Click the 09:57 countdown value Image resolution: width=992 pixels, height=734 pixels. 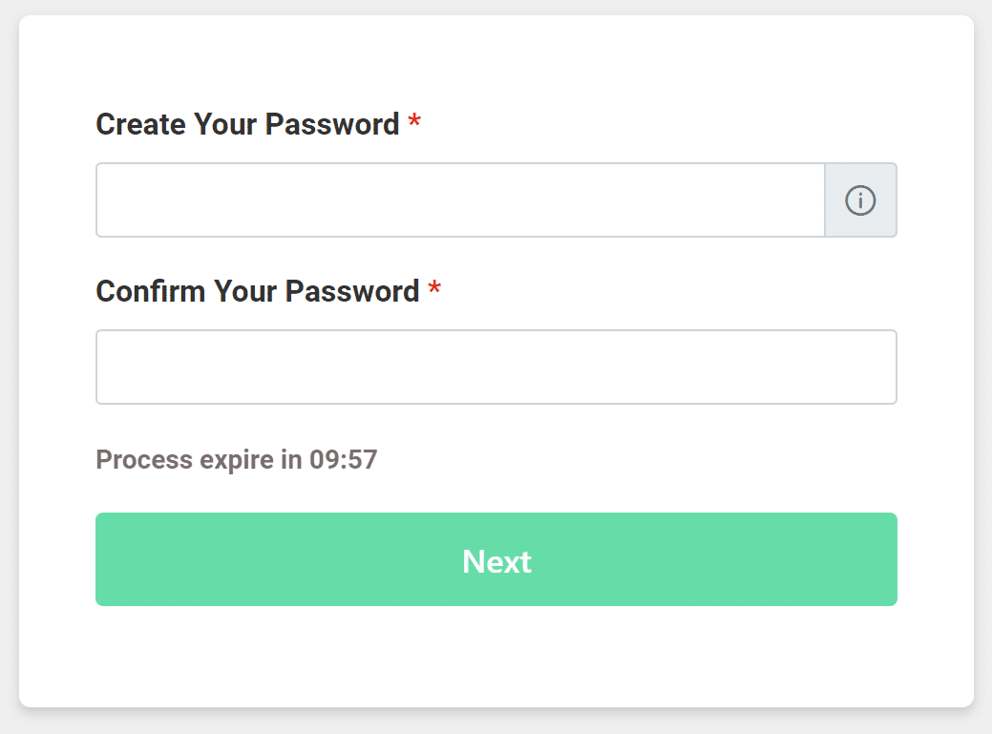344,460
